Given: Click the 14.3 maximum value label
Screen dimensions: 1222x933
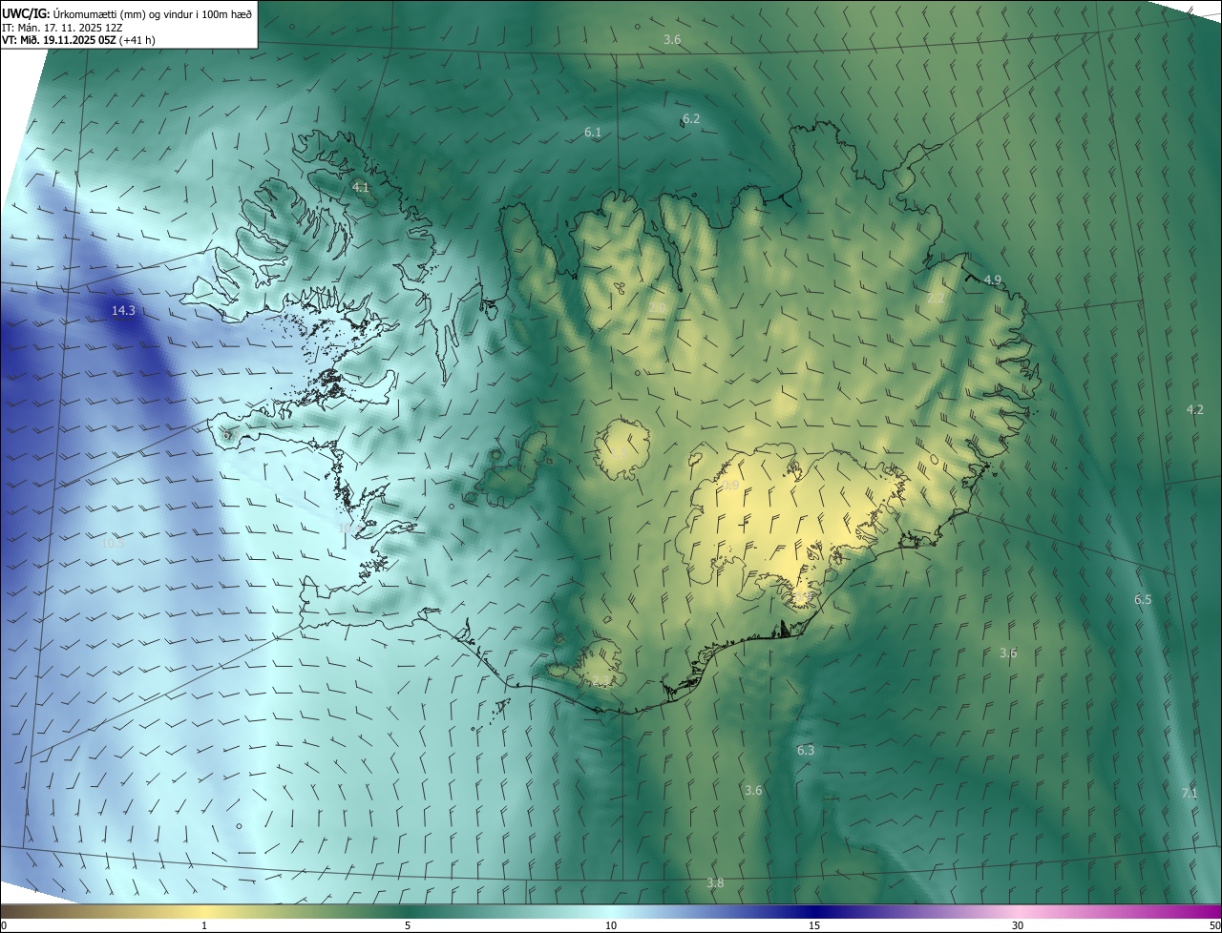Looking at the screenshot, I should [123, 310].
